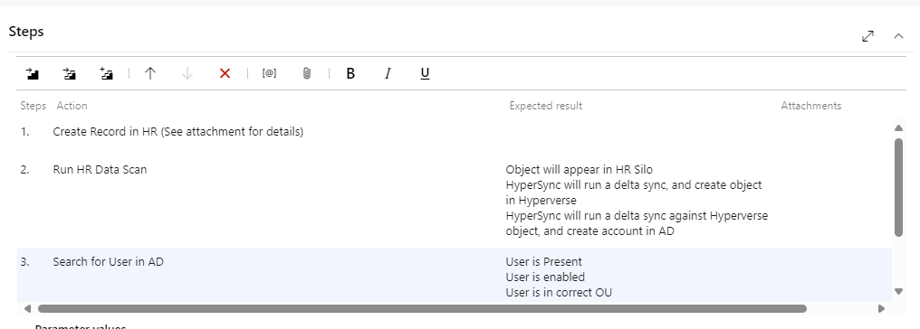This screenshot has width=920, height=329.
Task: Click Create shared steps icon
Action: (106, 74)
